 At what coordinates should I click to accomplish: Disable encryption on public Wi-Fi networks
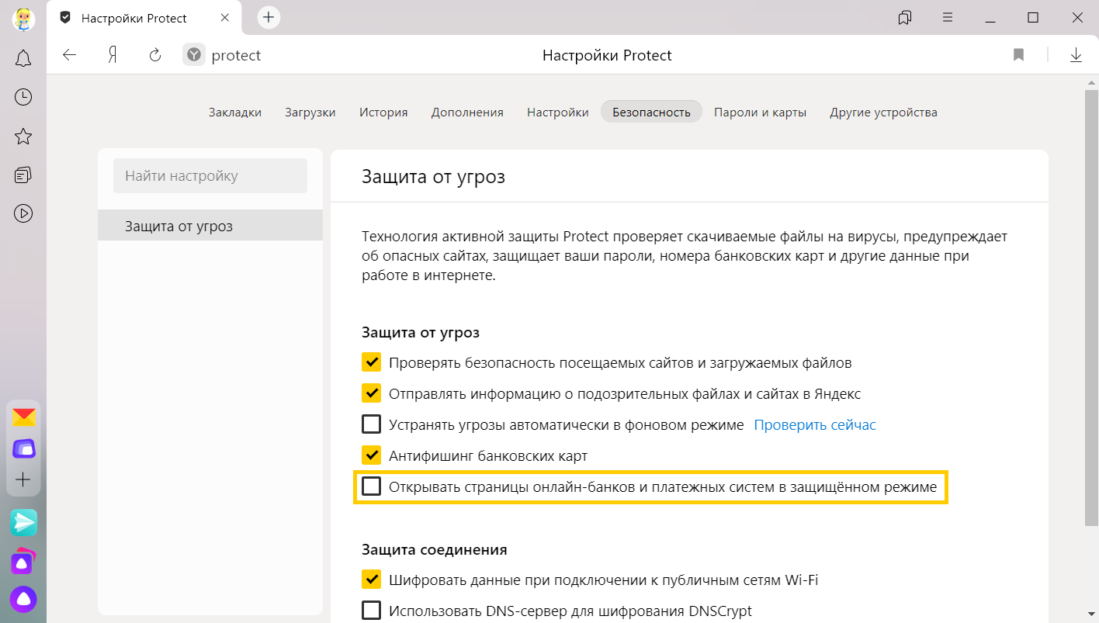[x=372, y=580]
